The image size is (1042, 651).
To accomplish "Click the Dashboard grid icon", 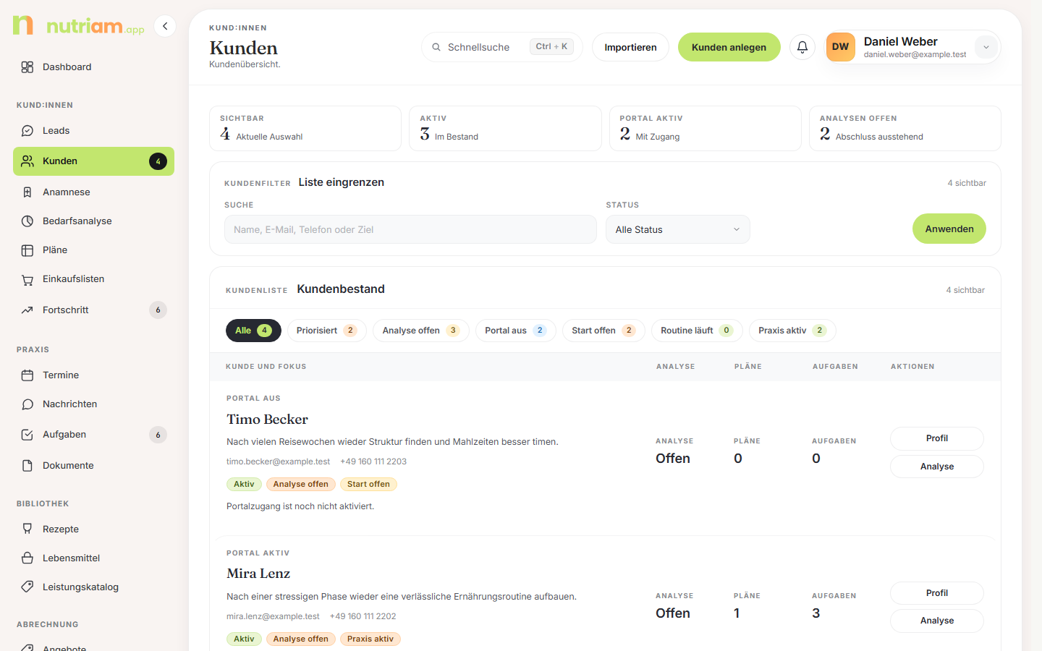I will (27, 67).
